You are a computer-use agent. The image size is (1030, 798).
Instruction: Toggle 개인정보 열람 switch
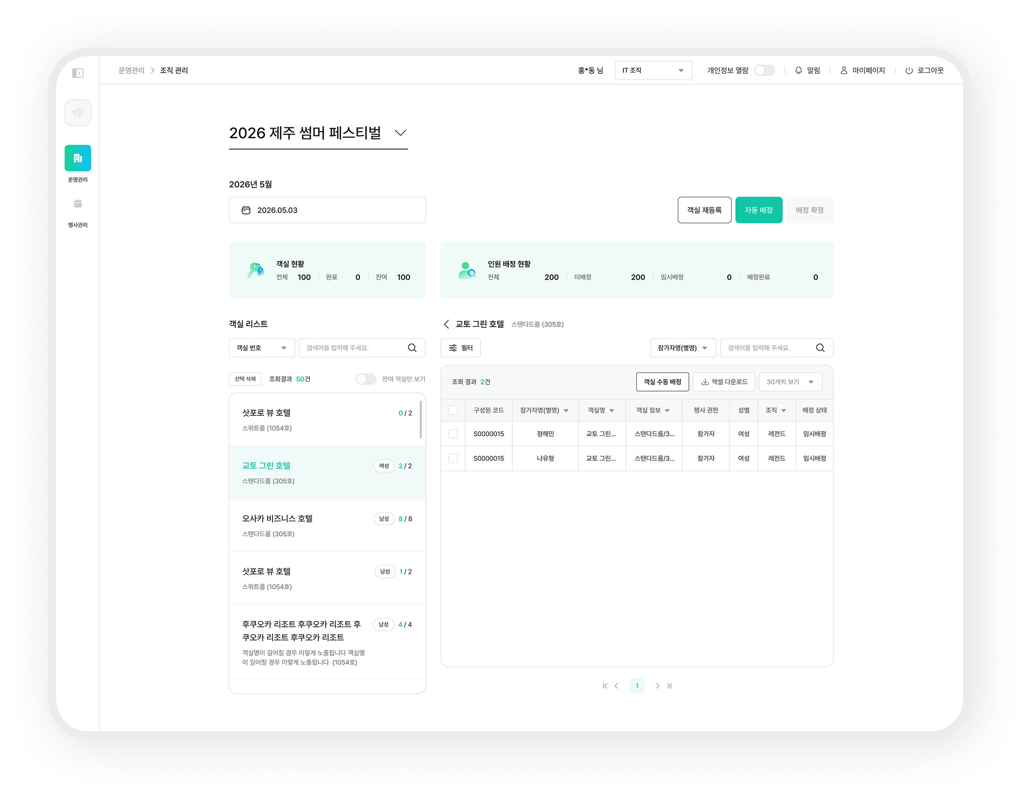click(765, 70)
